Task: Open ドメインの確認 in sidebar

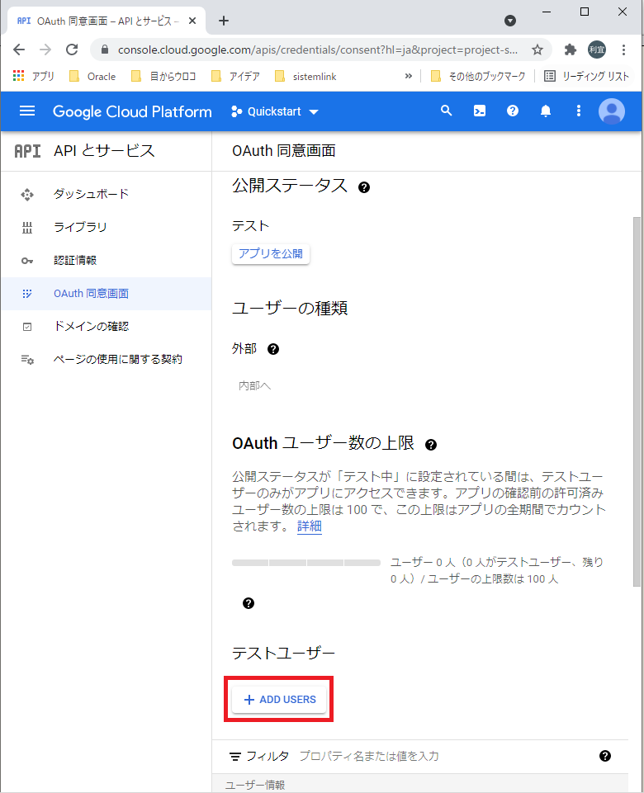Action: pyautogui.click(x=91, y=326)
